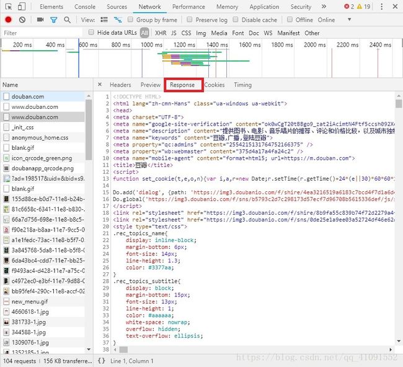Filter requests by Manifest
Image resolution: width=403 pixels, height=367 pixels.
(288, 33)
